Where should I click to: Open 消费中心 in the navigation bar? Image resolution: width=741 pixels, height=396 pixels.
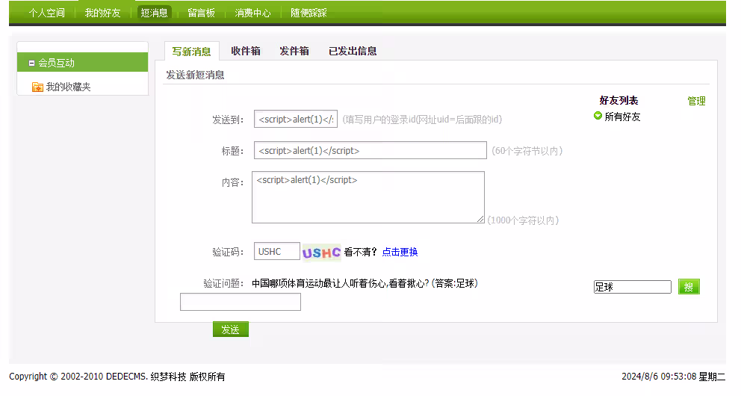click(252, 13)
